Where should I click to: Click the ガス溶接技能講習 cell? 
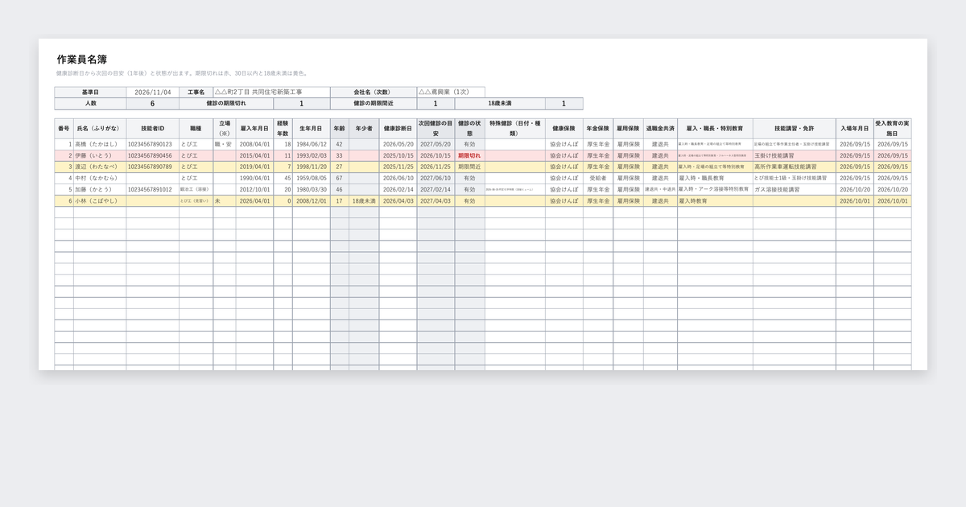pos(794,189)
